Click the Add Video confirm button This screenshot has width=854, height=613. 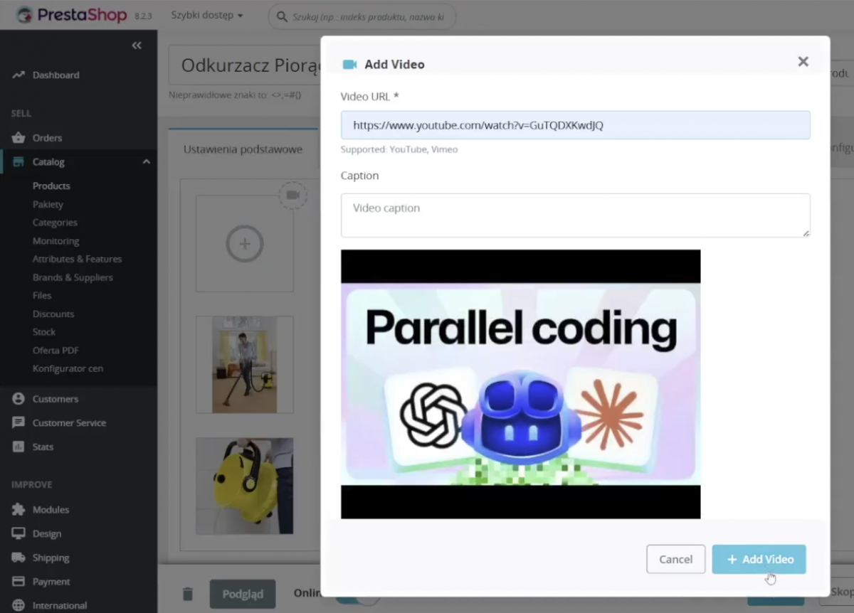point(759,559)
